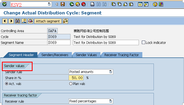The image size is (184, 105).
Task: Click the red Cancel icon
Action: 83,4
